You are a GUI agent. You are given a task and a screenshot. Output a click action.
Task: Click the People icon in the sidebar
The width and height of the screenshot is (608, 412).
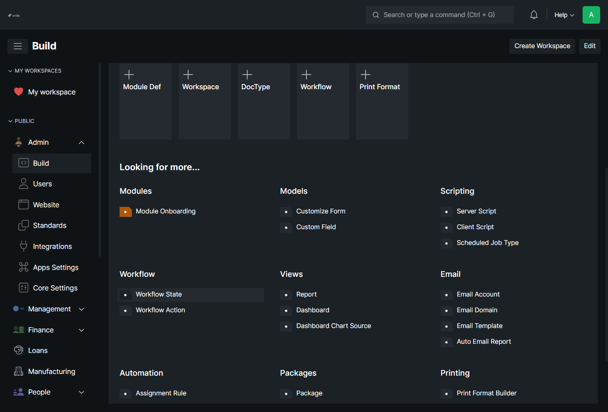(18, 392)
